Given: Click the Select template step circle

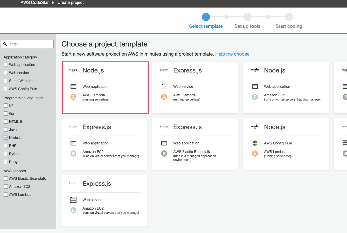Looking at the screenshot, I should pos(206,17).
